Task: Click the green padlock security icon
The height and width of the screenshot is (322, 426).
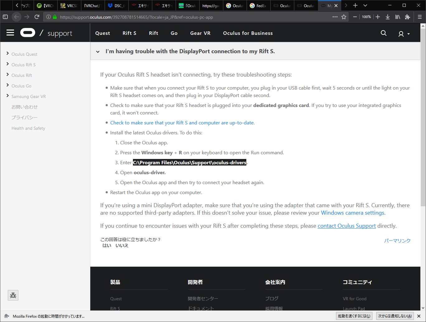Action: pyautogui.click(x=55, y=17)
